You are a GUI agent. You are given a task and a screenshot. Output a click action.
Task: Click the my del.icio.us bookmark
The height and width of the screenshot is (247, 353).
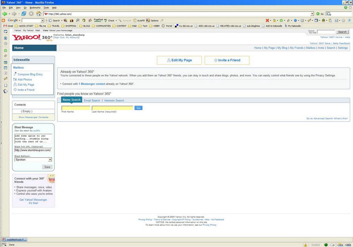point(184,26)
